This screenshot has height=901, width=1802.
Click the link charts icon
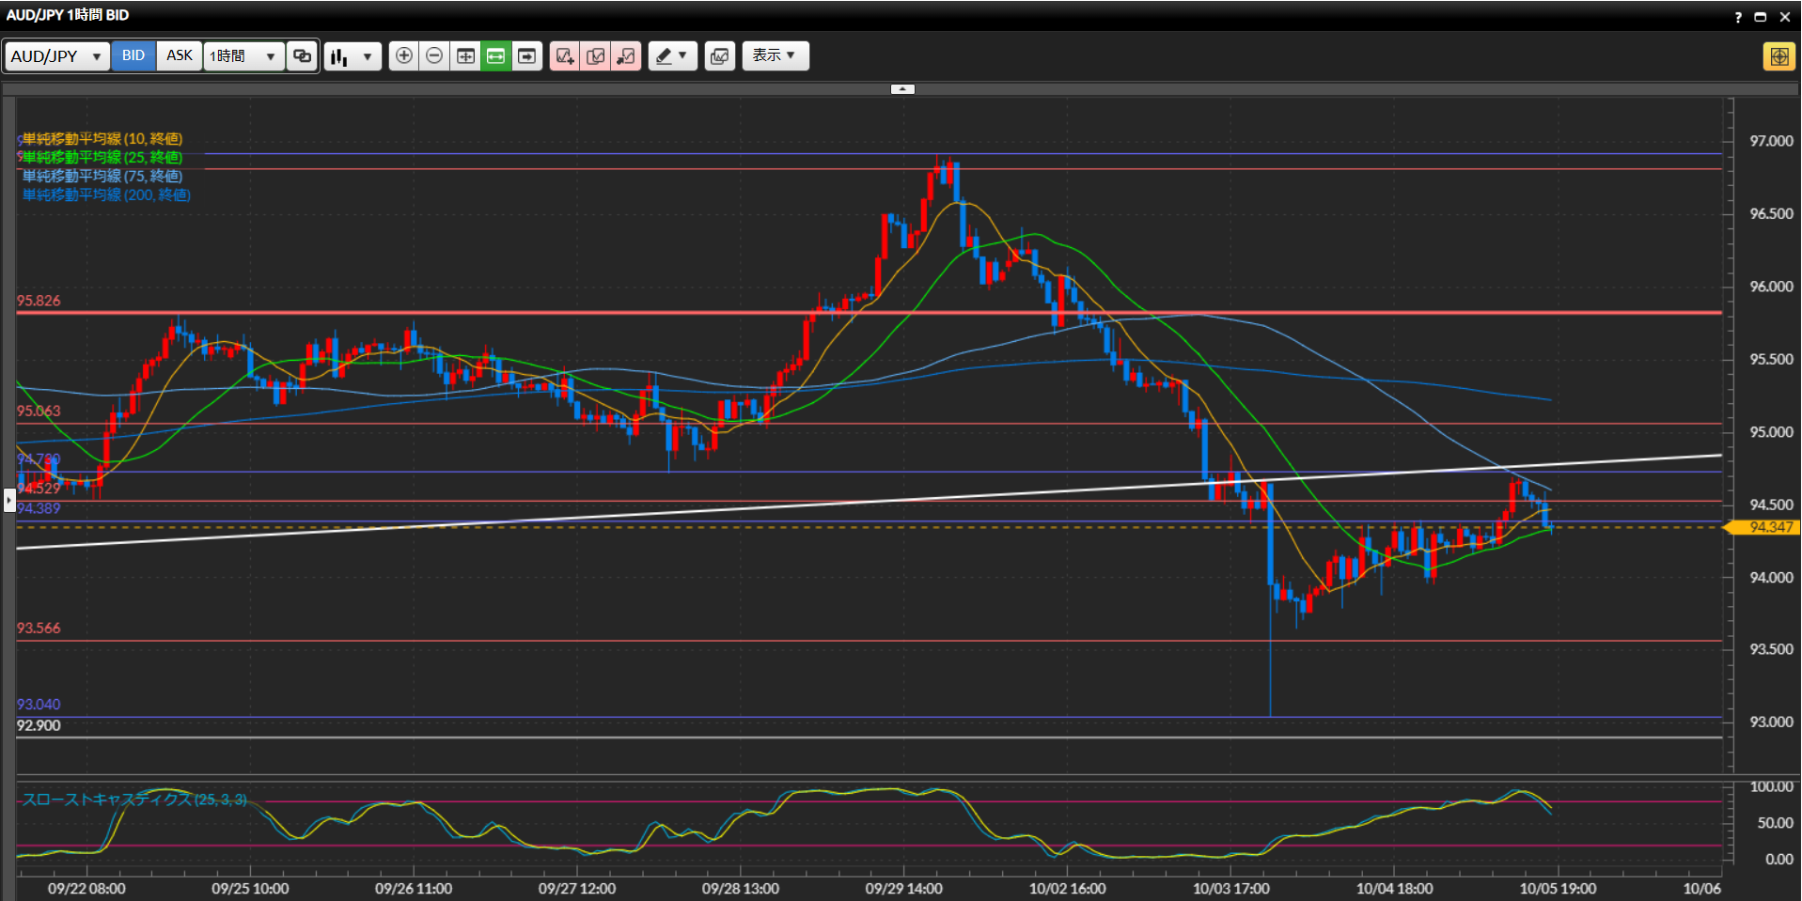(302, 56)
